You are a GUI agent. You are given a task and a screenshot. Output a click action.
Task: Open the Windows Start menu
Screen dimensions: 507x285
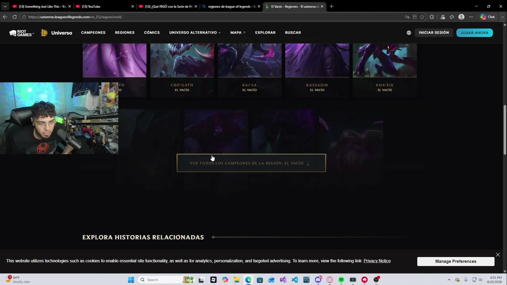pyautogui.click(x=131, y=280)
